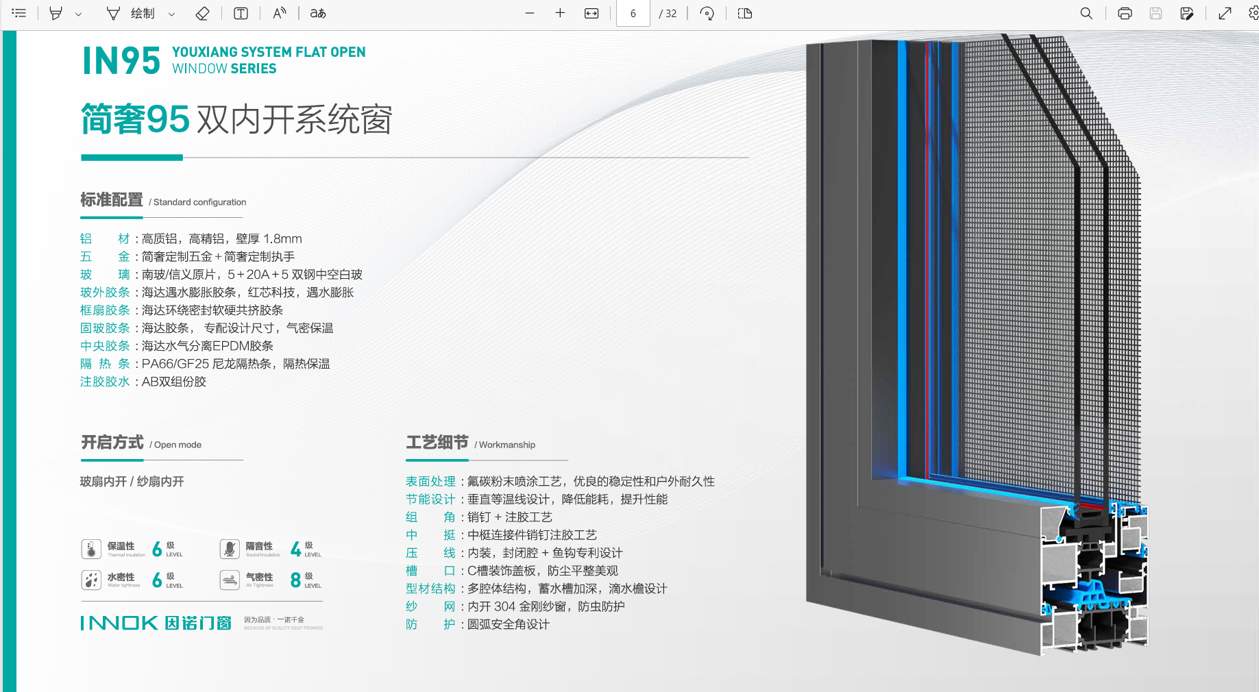Click the '工艺细节' section heading
Viewport: 1259px width, 692px height.
pyautogui.click(x=437, y=443)
